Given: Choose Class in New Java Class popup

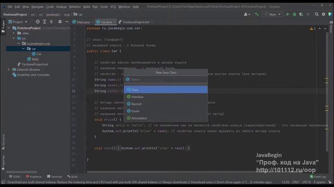Looking at the screenshot, I should 166,90.
